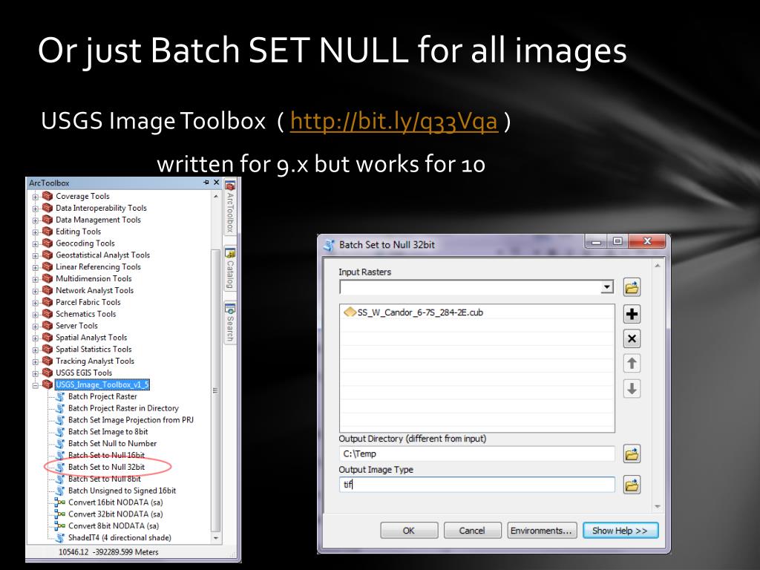760x570 pixels.
Task: Click the raster diamond icon beside SS_W_Candor file
Action: pos(350,312)
